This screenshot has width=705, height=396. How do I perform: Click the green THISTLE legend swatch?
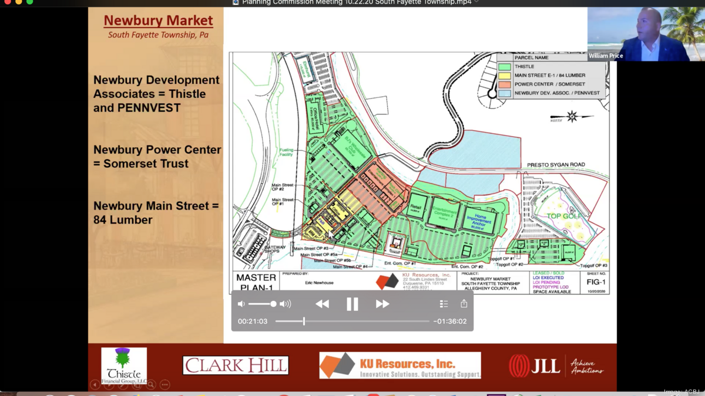[x=505, y=67]
